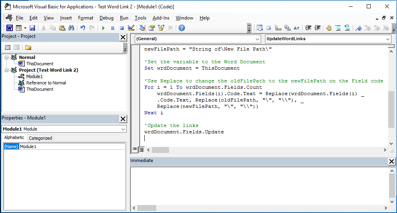Image resolution: width=397 pixels, height=213 pixels.
Task: Toggle Bookmark with the blue flag icon
Action: [x=358, y=28]
